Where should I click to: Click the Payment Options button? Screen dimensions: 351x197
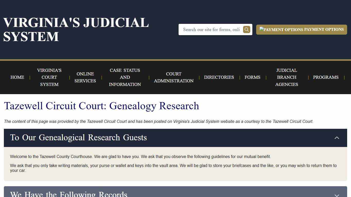coord(301,29)
